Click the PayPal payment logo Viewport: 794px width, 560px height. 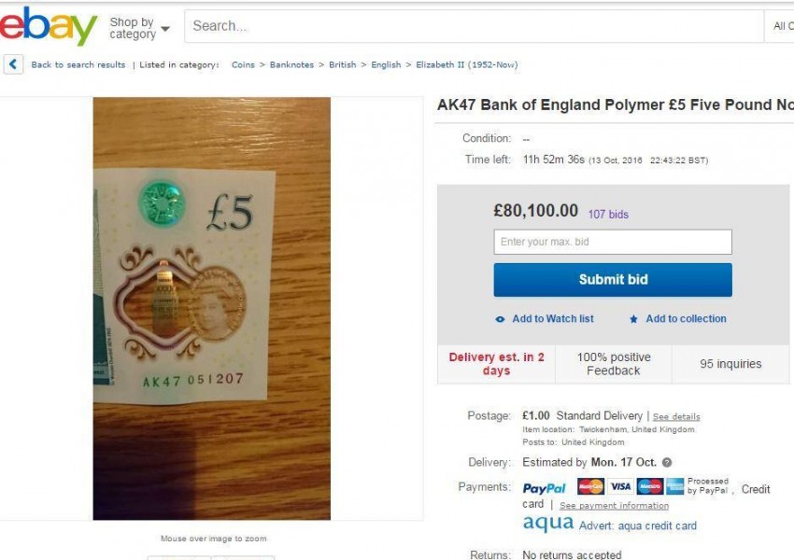(544, 488)
